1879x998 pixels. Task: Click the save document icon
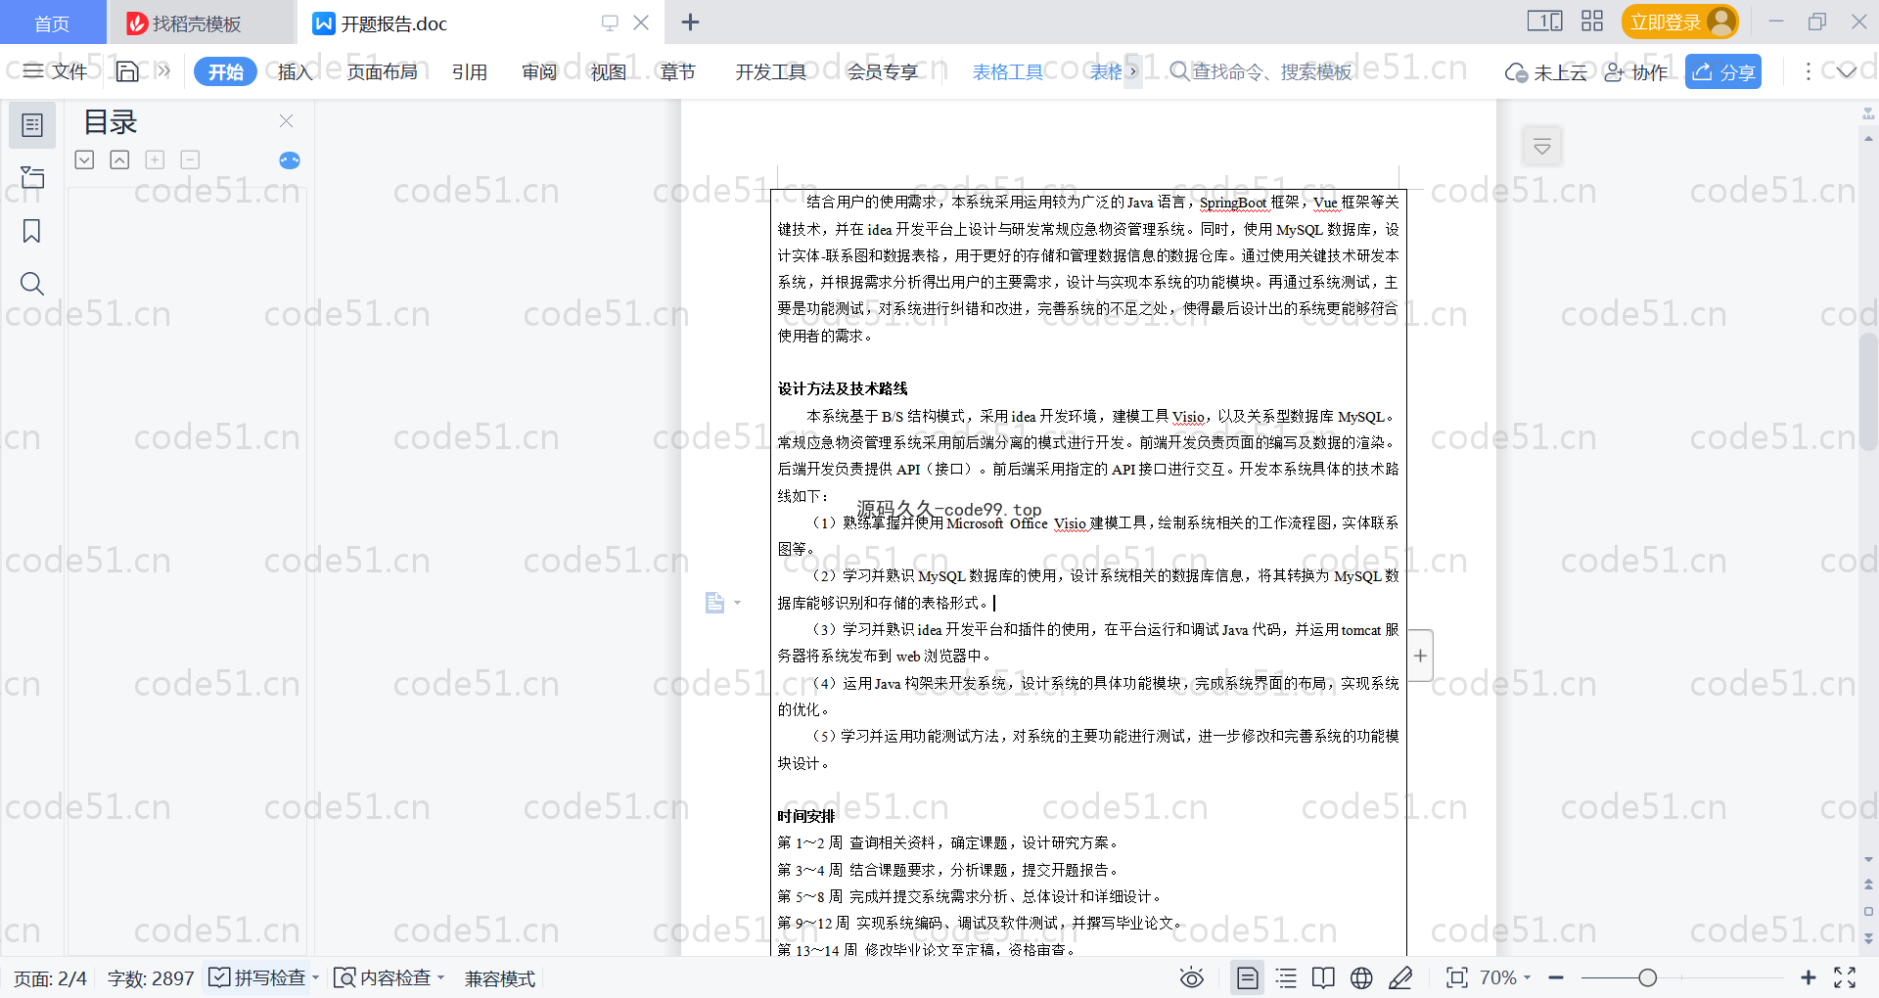tap(127, 71)
